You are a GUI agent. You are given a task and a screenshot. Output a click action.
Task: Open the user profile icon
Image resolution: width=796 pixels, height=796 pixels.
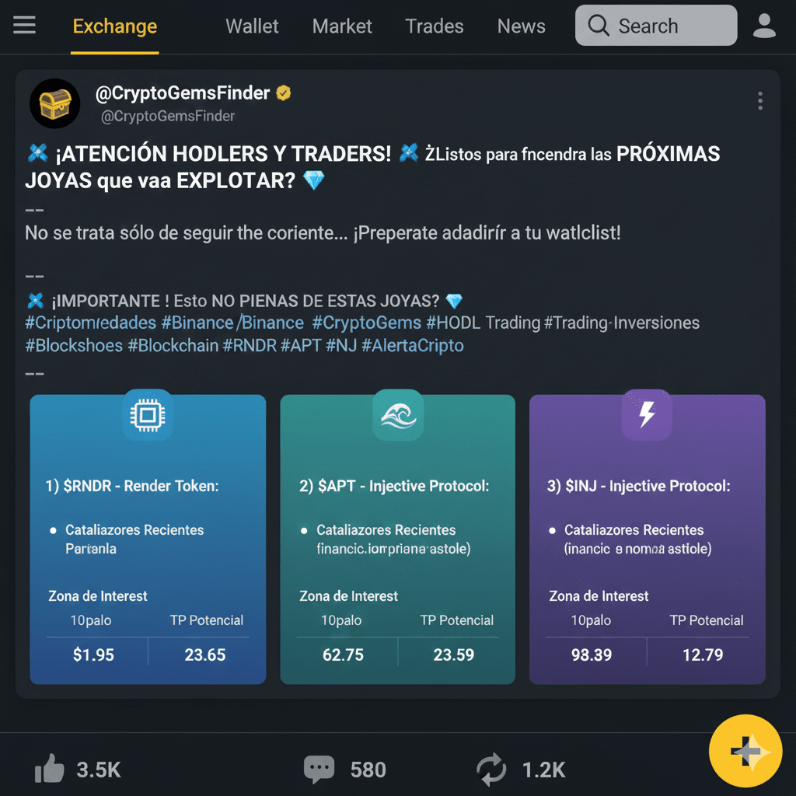[764, 26]
